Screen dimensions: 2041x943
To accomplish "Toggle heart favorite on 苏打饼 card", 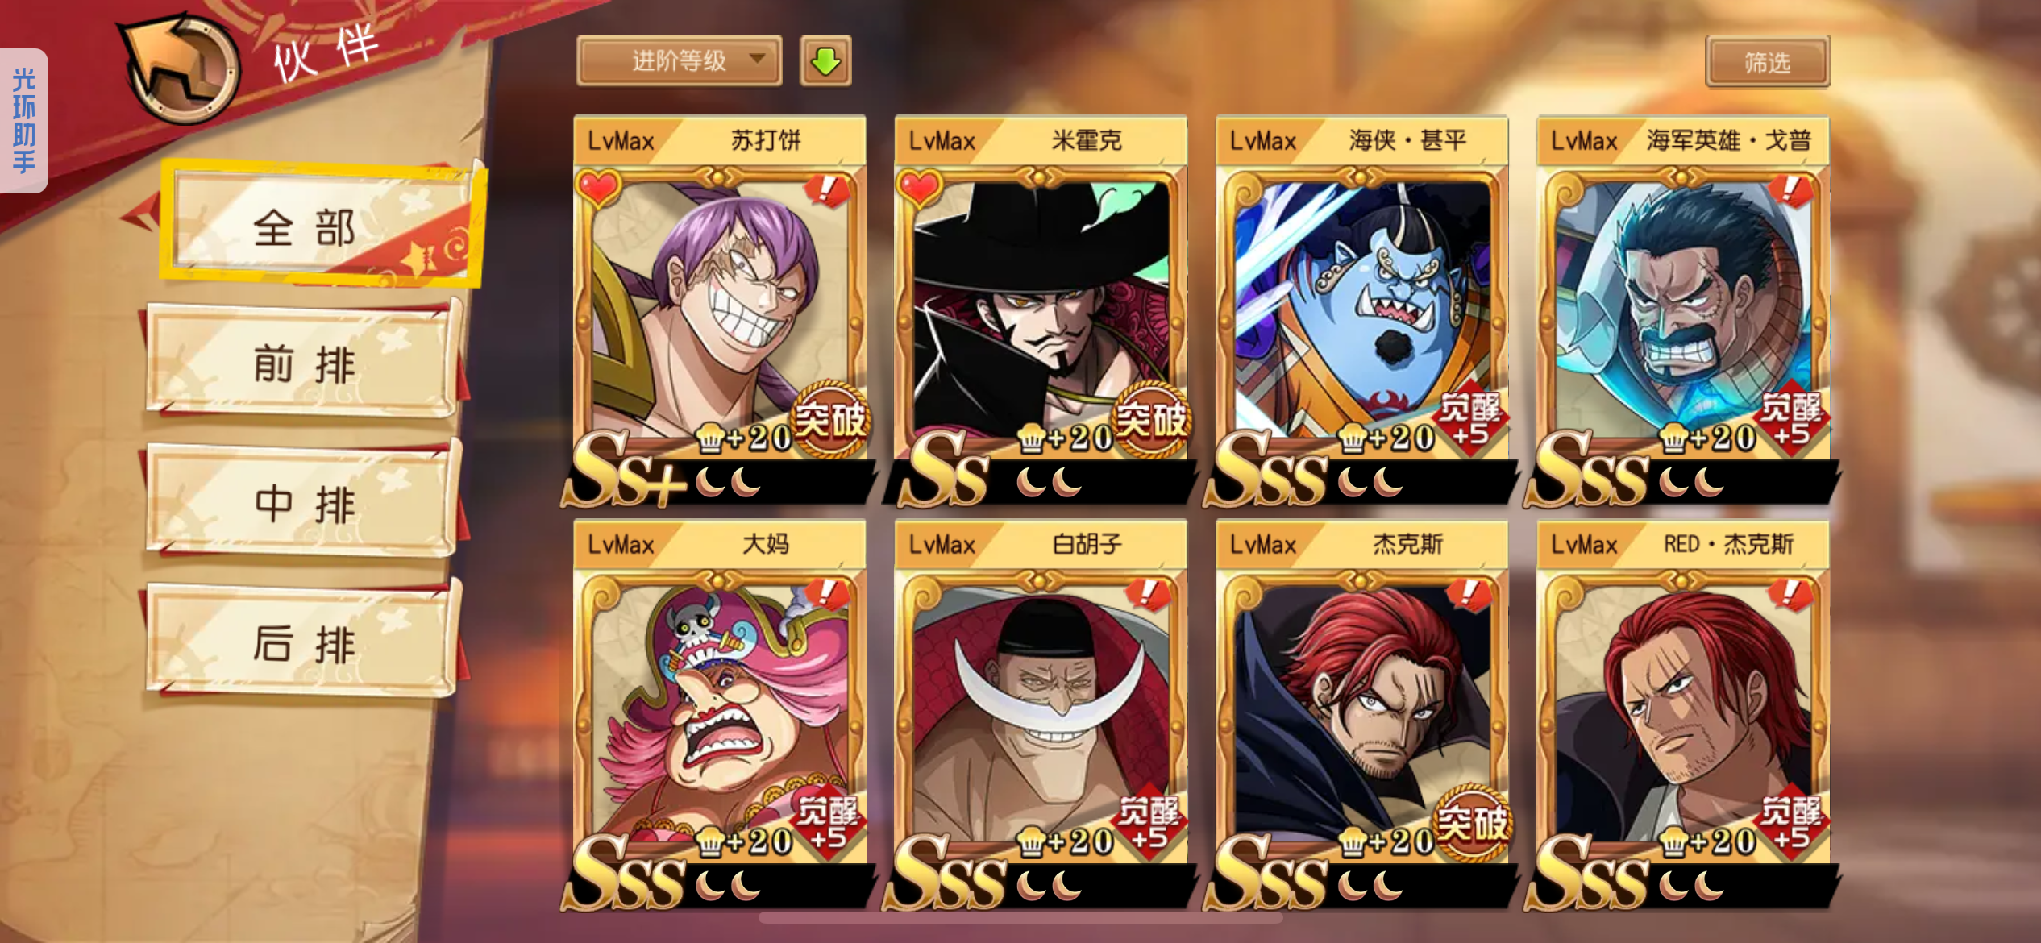I will coord(598,189).
